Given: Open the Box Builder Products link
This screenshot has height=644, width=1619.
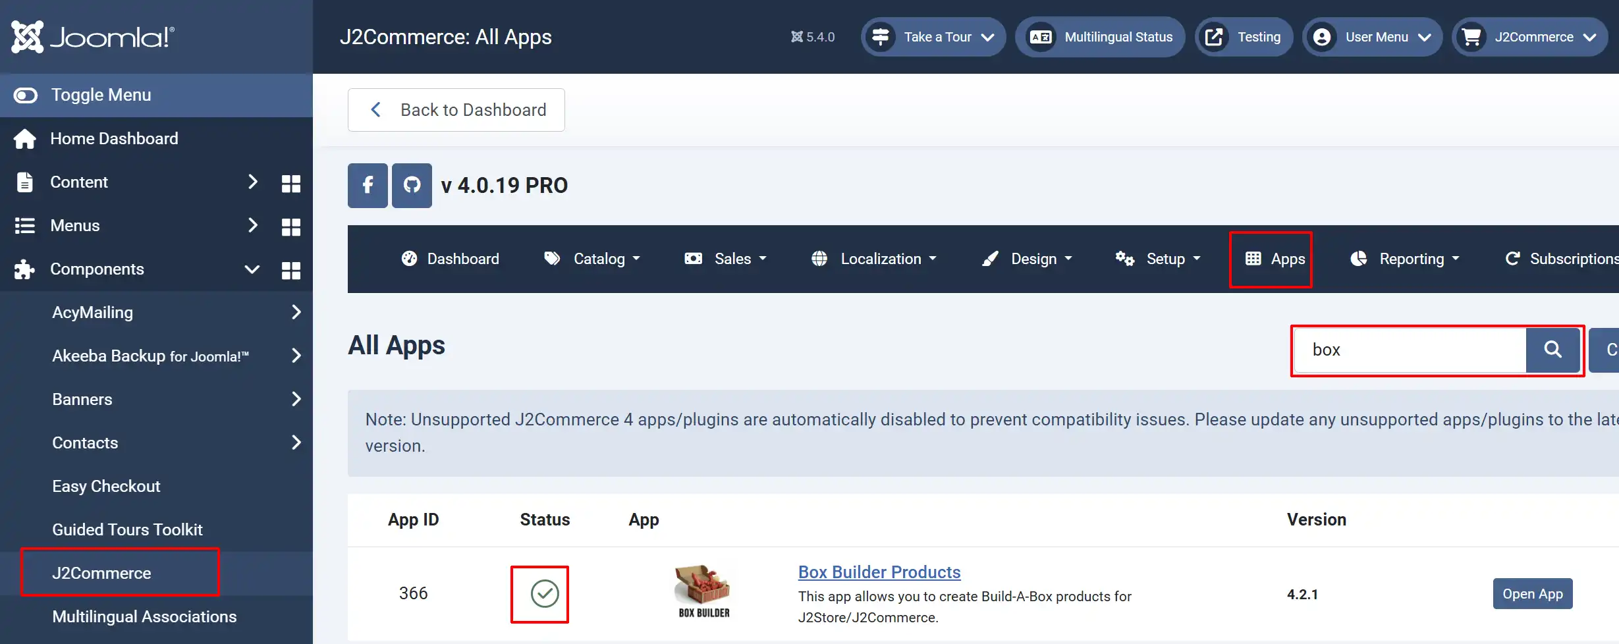Looking at the screenshot, I should [x=879, y=572].
